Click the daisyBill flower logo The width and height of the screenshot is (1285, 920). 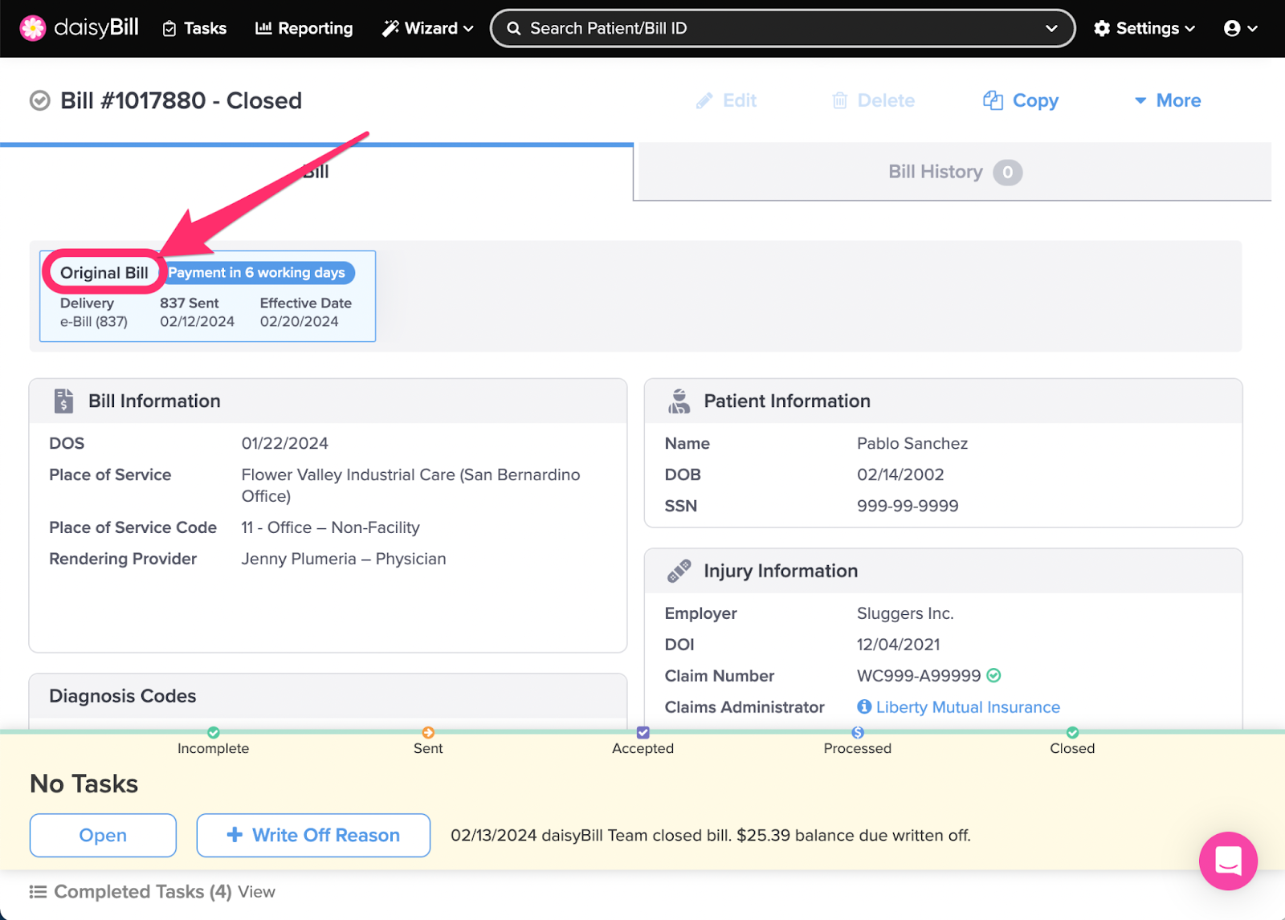[x=33, y=28]
